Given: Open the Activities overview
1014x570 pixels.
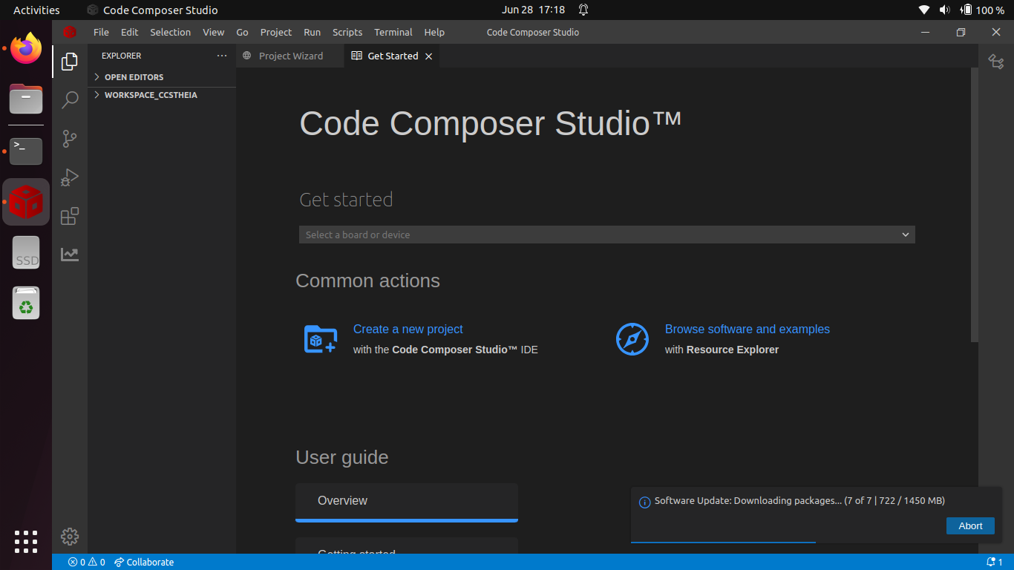Looking at the screenshot, I should tap(36, 10).
